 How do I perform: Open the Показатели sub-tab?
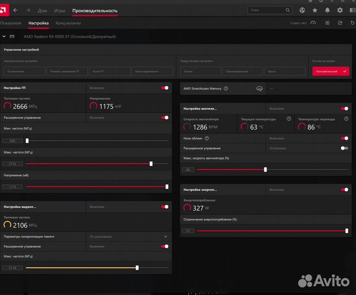(11, 23)
